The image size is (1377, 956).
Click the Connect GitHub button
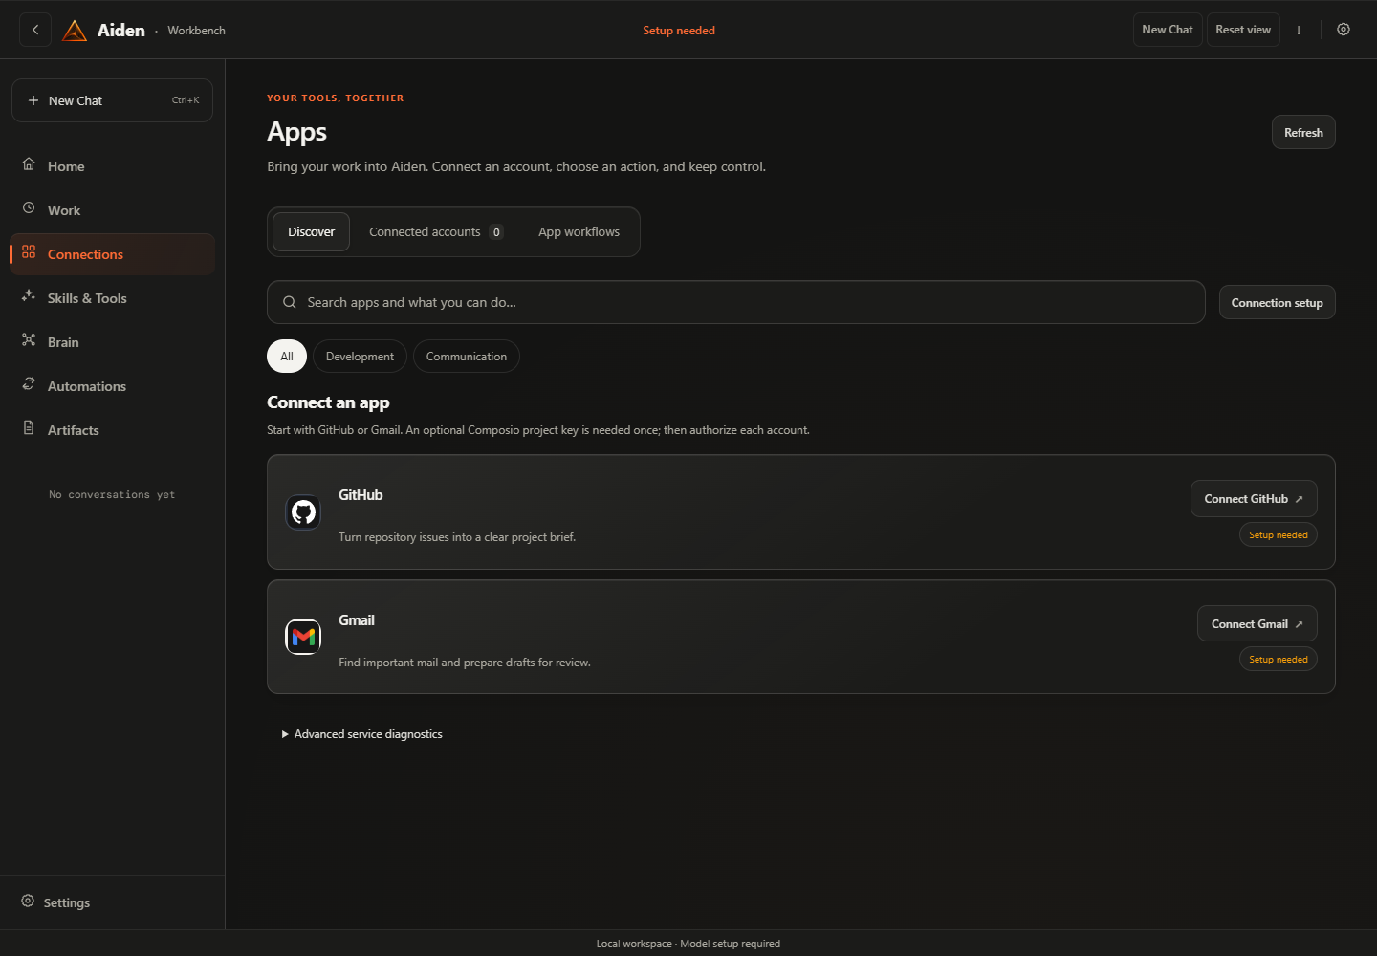tap(1254, 499)
